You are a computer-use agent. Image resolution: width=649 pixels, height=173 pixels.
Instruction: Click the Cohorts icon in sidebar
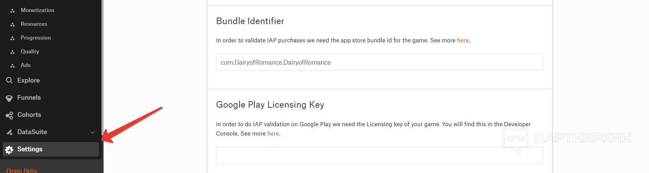[x=9, y=115]
